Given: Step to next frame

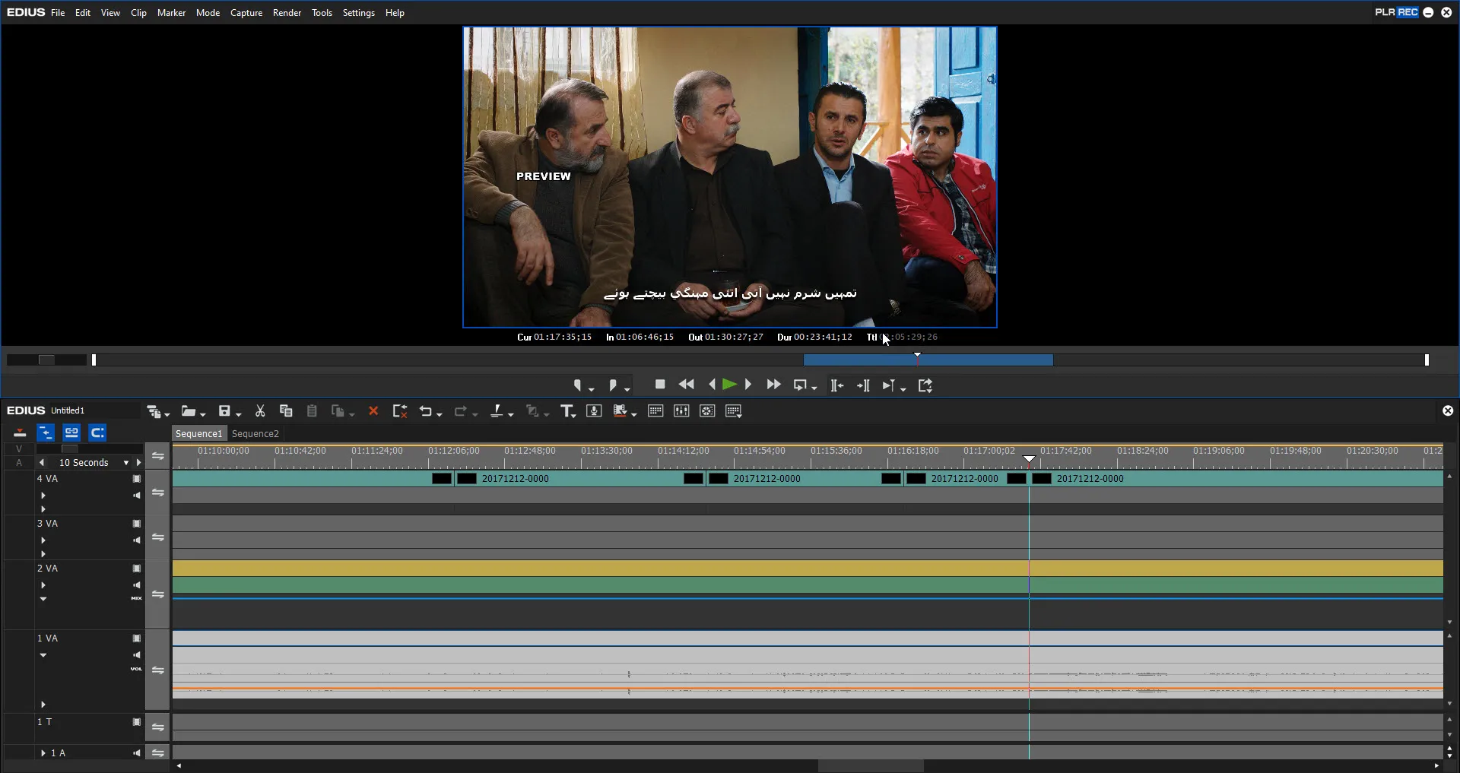Looking at the screenshot, I should point(748,385).
